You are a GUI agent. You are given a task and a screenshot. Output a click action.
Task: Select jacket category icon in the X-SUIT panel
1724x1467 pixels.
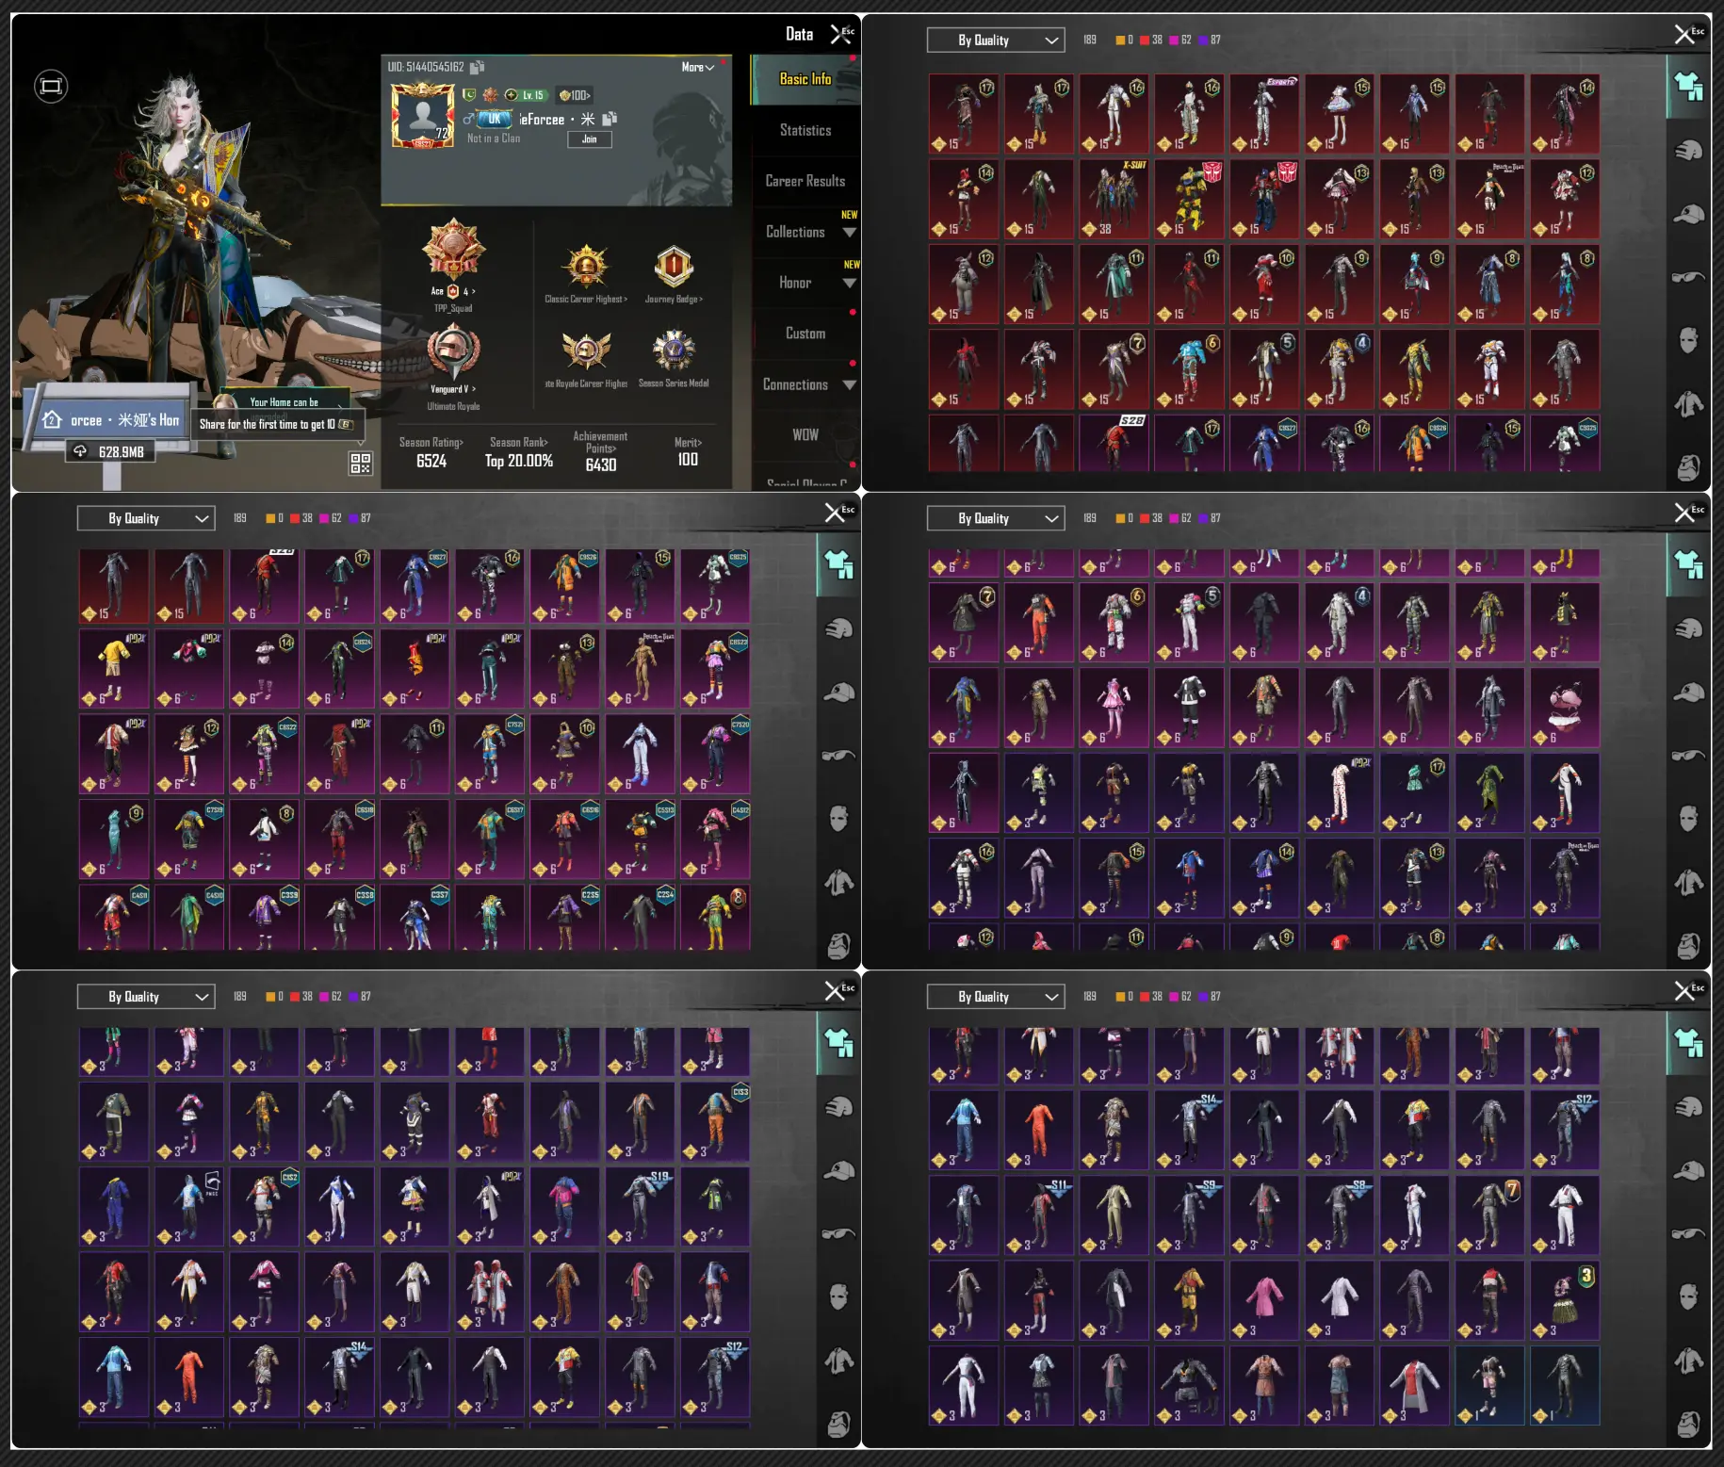(x=1688, y=404)
